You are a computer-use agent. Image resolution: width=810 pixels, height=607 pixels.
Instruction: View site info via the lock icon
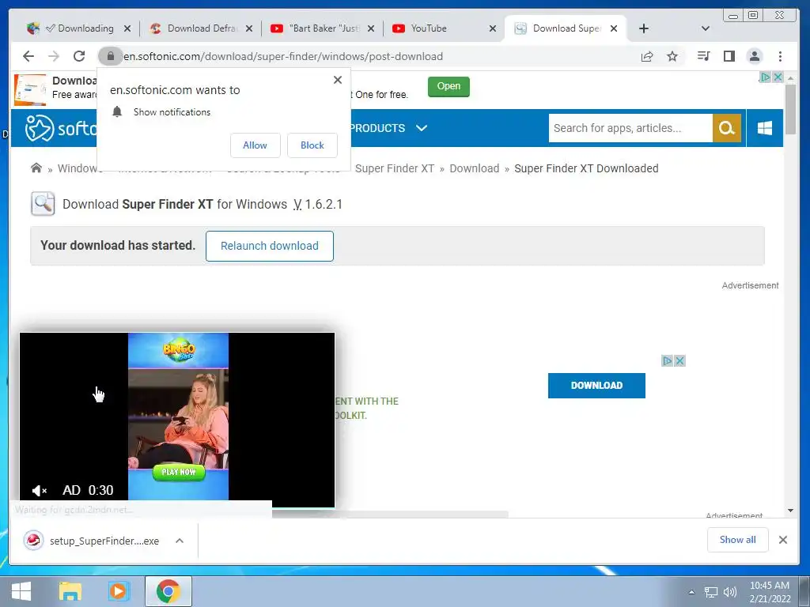(110, 56)
